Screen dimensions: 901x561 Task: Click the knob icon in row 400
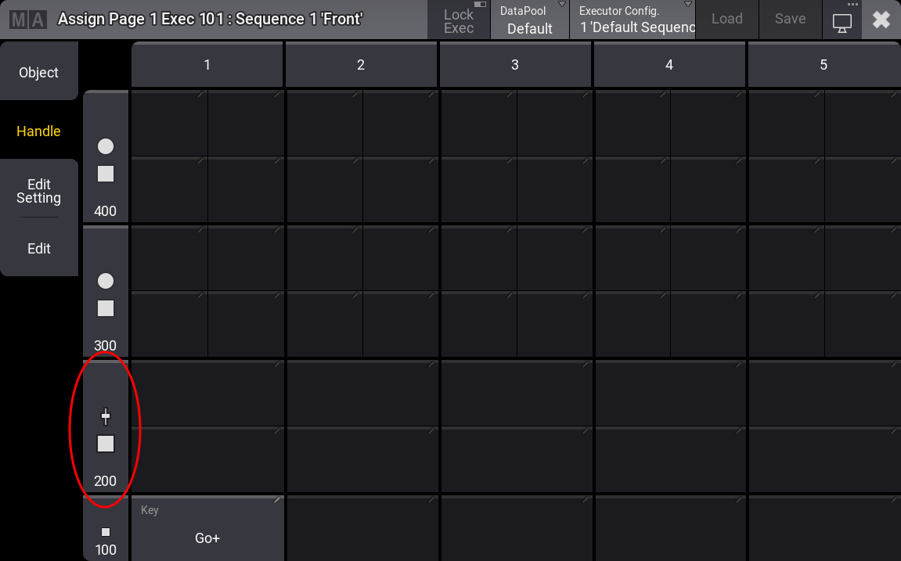(x=106, y=146)
